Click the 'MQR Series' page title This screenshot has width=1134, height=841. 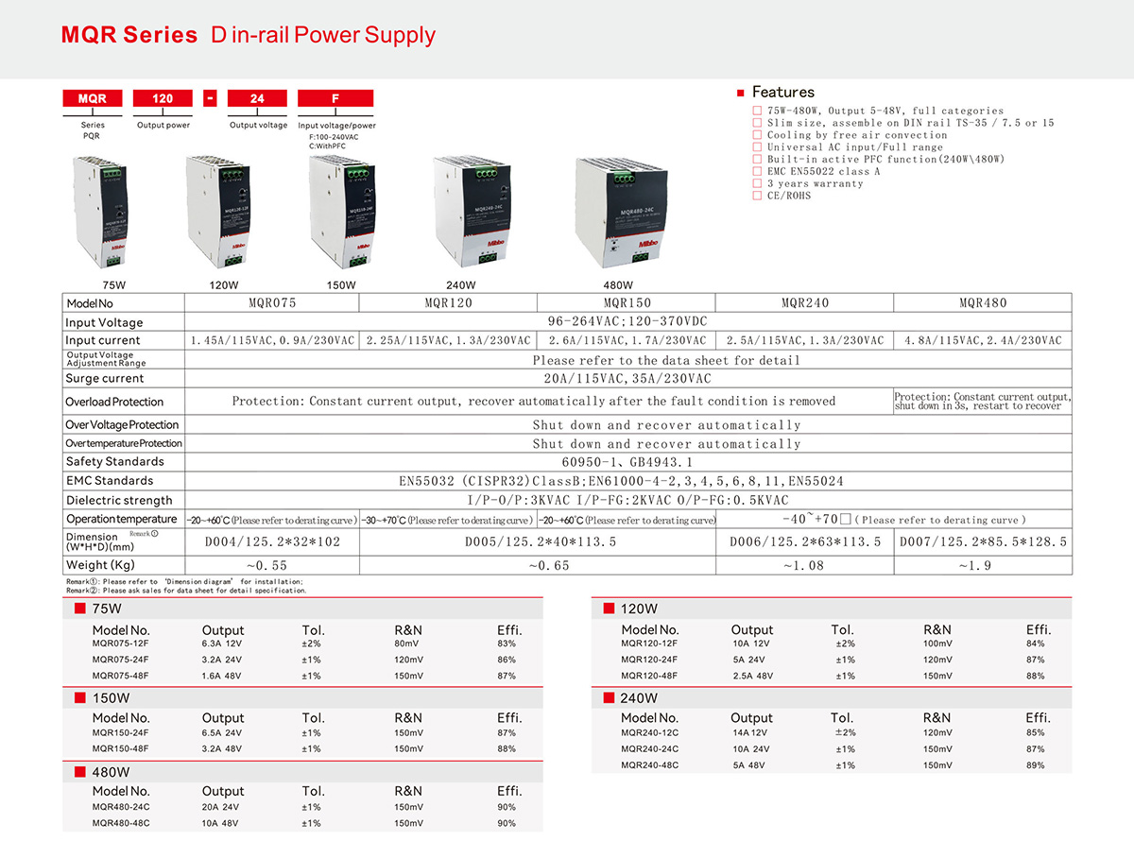[x=129, y=36]
